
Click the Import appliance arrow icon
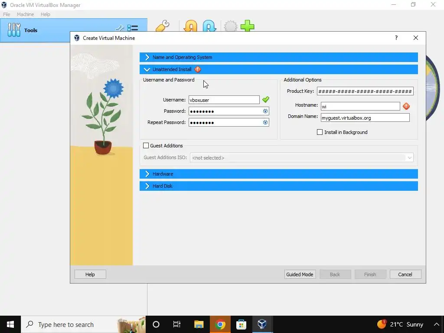[x=191, y=26]
